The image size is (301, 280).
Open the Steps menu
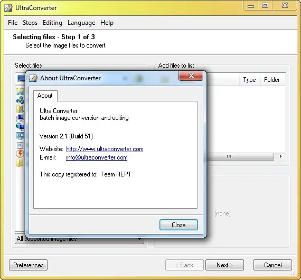coord(30,23)
